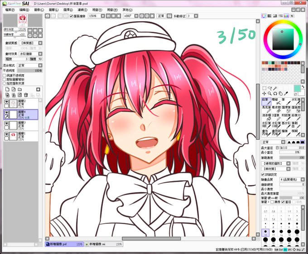Viewport: 308px width, 254px height.
Task: Enable 剪貼圖層蒙板 clipping group checkbox
Action: tap(5, 79)
